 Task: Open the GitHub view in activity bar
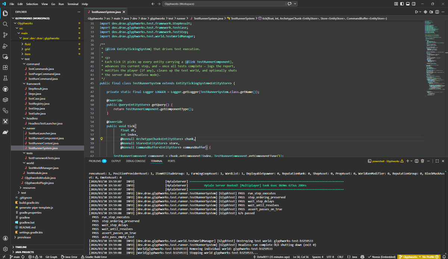coord(5,89)
